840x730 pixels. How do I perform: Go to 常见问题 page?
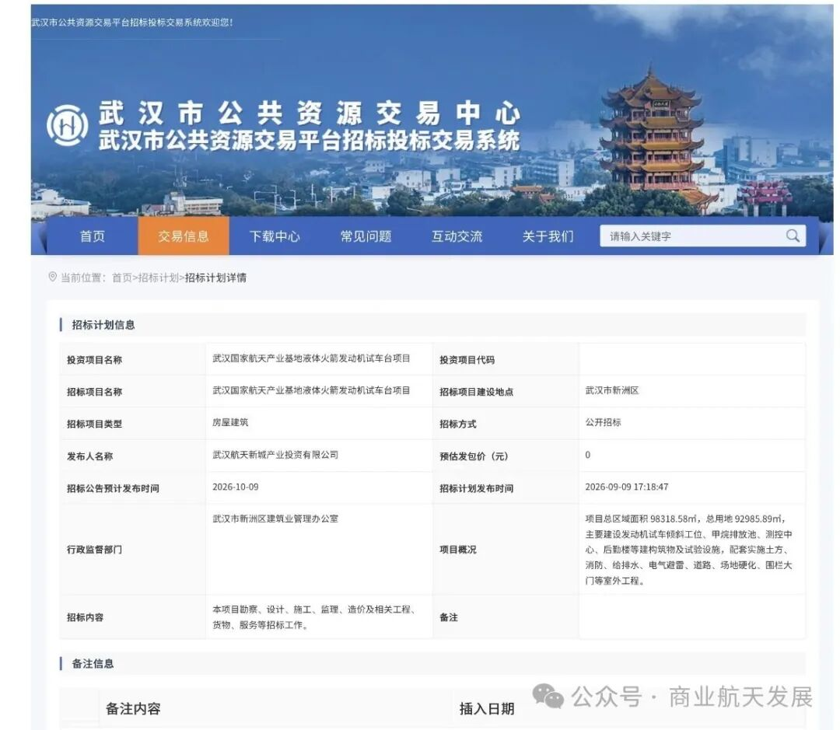coord(366,236)
